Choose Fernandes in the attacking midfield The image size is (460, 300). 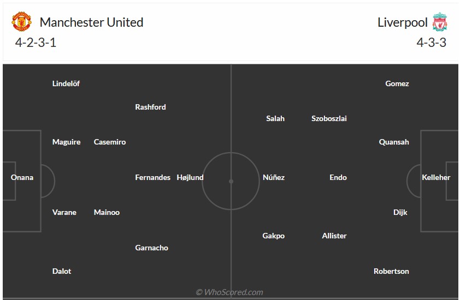click(152, 177)
